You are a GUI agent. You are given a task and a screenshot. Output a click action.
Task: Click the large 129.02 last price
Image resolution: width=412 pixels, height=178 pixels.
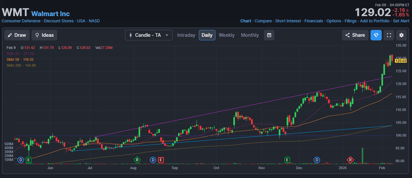[x=373, y=12]
